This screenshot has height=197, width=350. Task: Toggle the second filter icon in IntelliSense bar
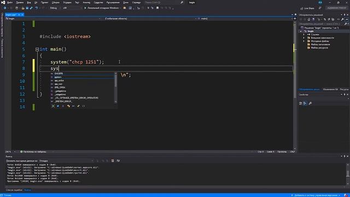click(x=58, y=106)
